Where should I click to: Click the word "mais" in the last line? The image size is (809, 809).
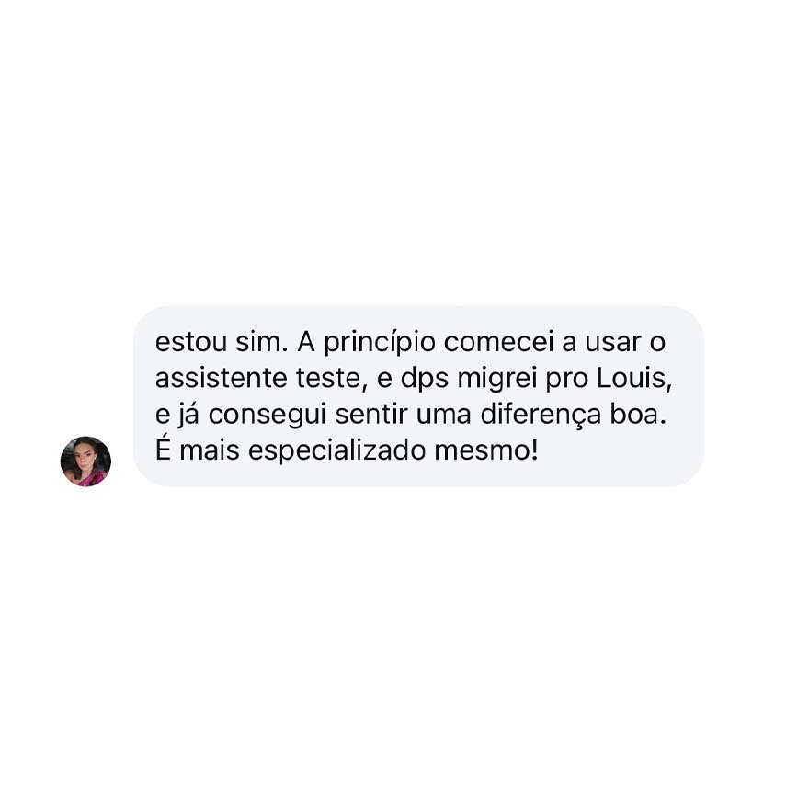click(x=210, y=450)
